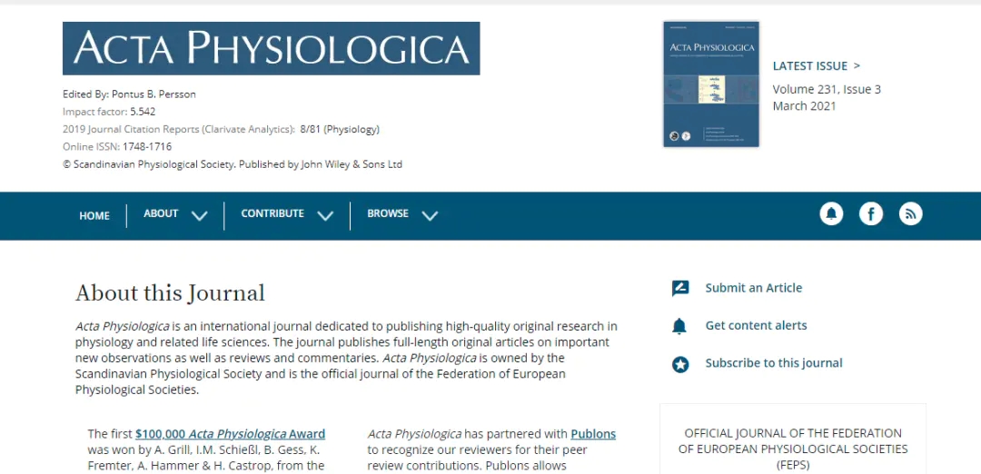Go to the Home menu item

[94, 216]
